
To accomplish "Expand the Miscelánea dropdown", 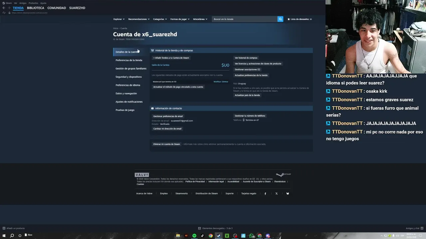I will click(200, 19).
